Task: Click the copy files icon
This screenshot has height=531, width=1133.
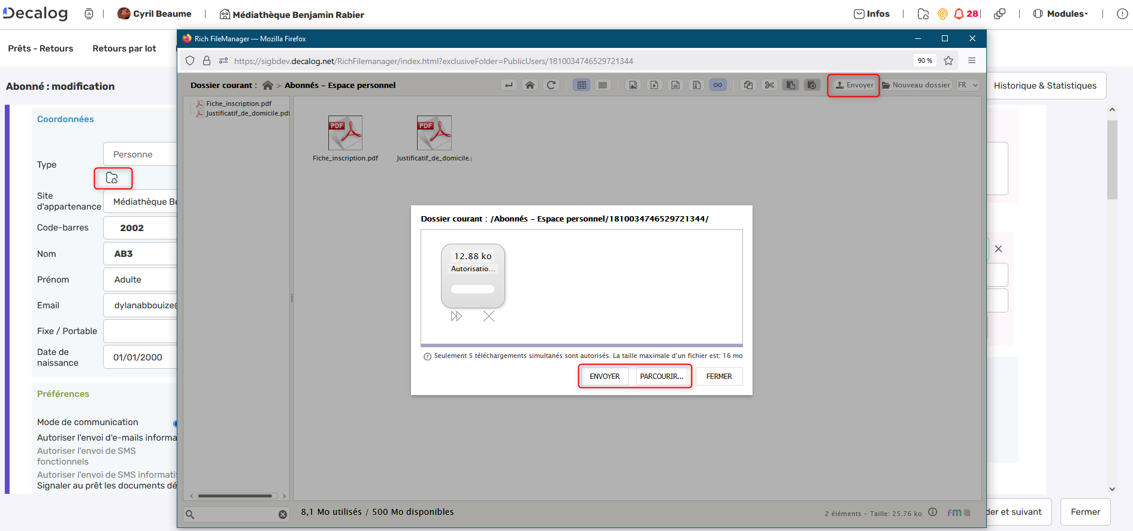Action: click(x=748, y=85)
